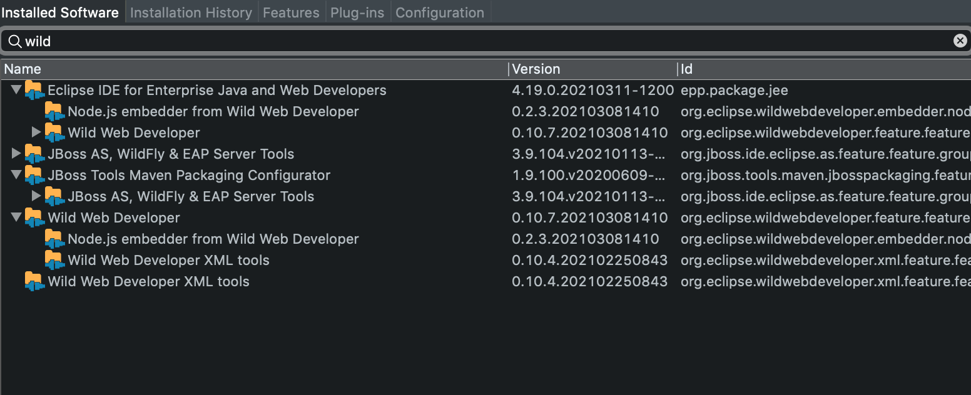Image resolution: width=971 pixels, height=395 pixels.
Task: Click inside the wild search field
Action: [x=188, y=40]
